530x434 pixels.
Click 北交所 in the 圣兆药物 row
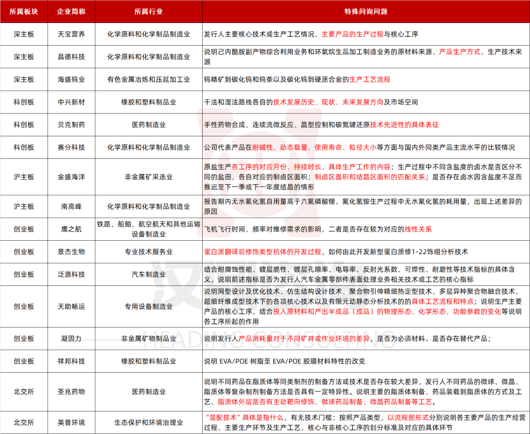coord(24,392)
